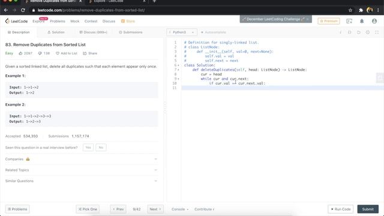Image resolution: width=384 pixels, height=216 pixels.
Task: Reset code to default icon
Action: tap(359, 32)
